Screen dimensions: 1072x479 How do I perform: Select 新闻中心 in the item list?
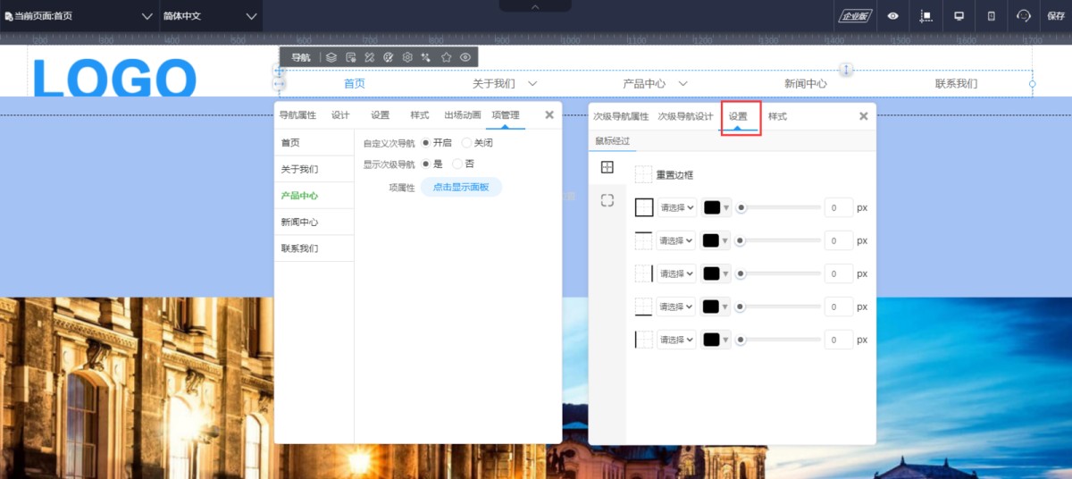pos(299,223)
